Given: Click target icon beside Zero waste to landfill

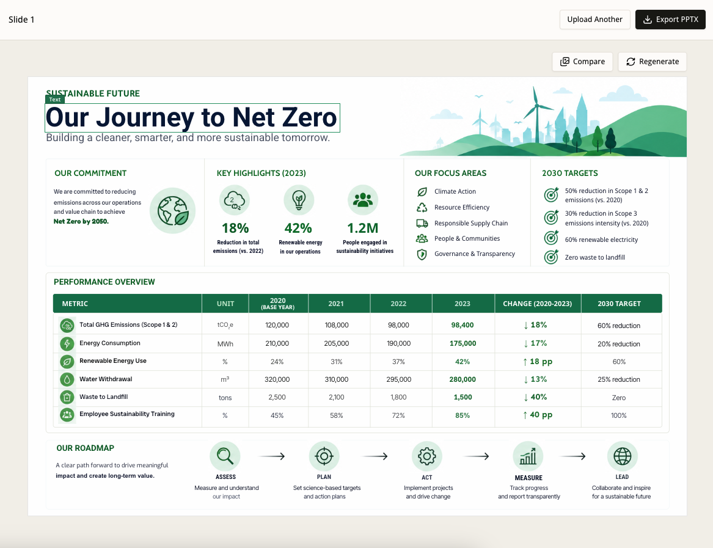Looking at the screenshot, I should (551, 257).
